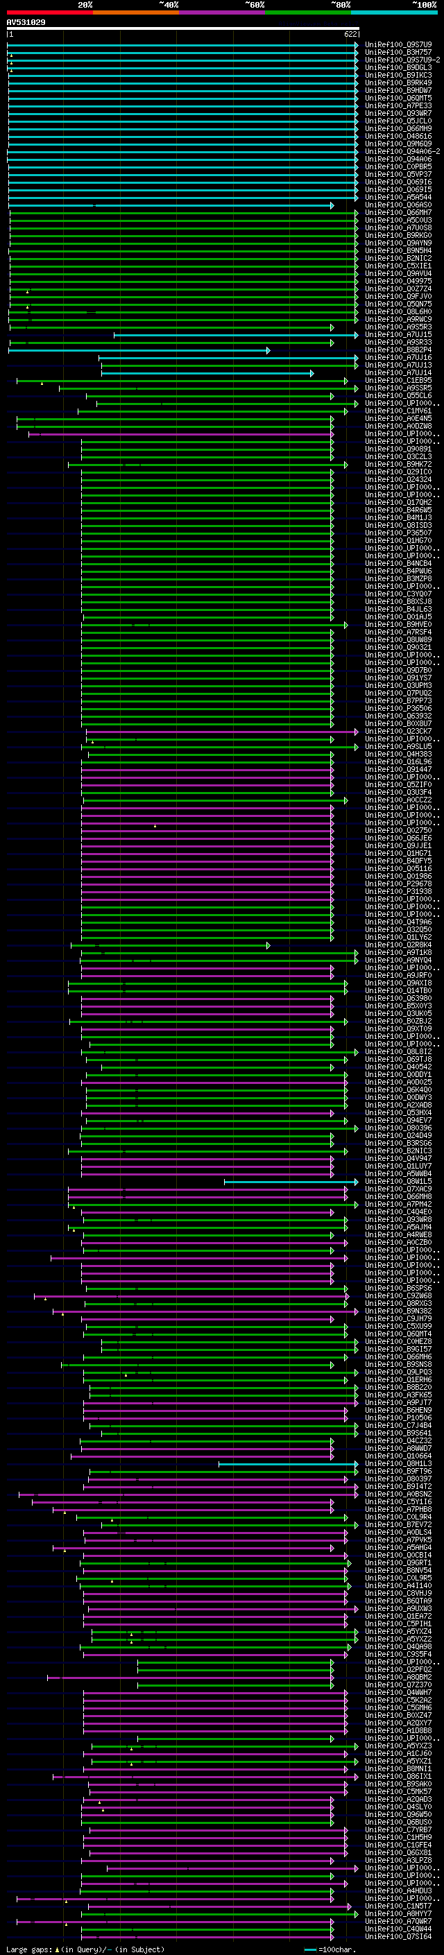444x1955 pixels.
Task: Select the UniRef100_B2NIC2 label
Action: [x=398, y=258]
